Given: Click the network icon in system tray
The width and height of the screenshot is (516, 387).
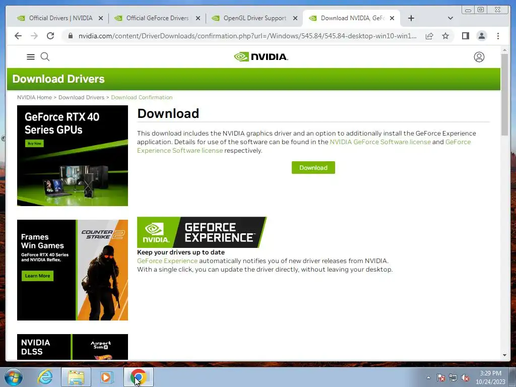Looking at the screenshot, I should click(453, 378).
